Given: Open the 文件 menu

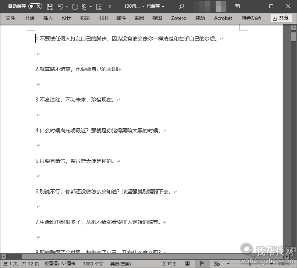Looking at the screenshot, I should click(x=10, y=18).
